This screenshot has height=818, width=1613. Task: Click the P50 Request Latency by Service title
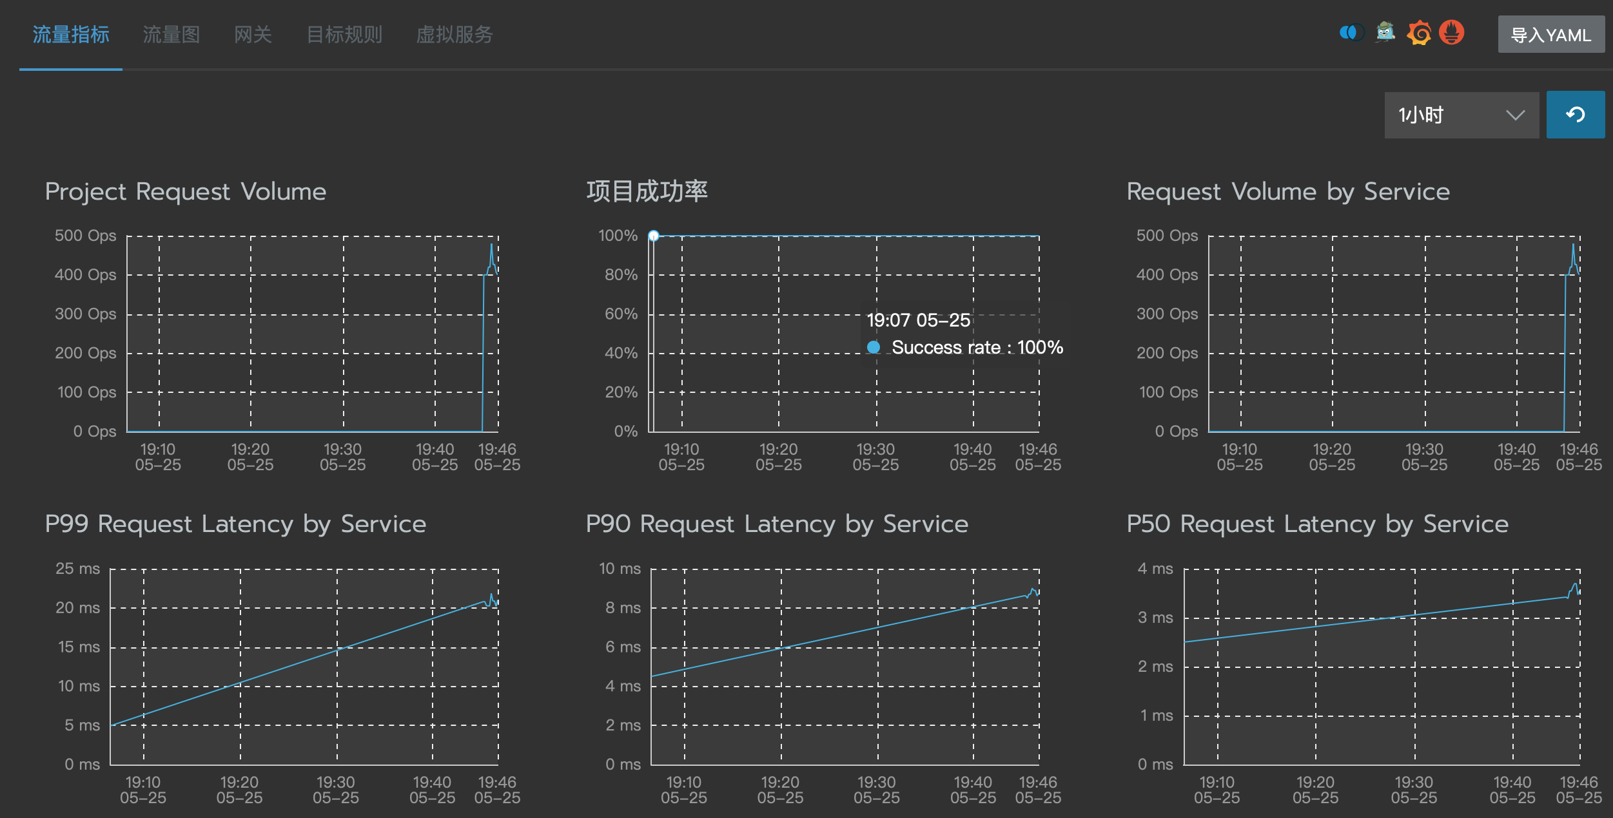point(1317,524)
